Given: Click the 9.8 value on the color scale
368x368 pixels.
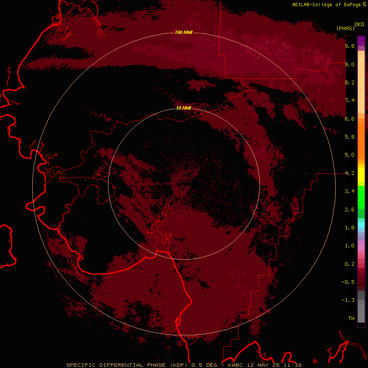Looking at the screenshot, I should (350, 46).
